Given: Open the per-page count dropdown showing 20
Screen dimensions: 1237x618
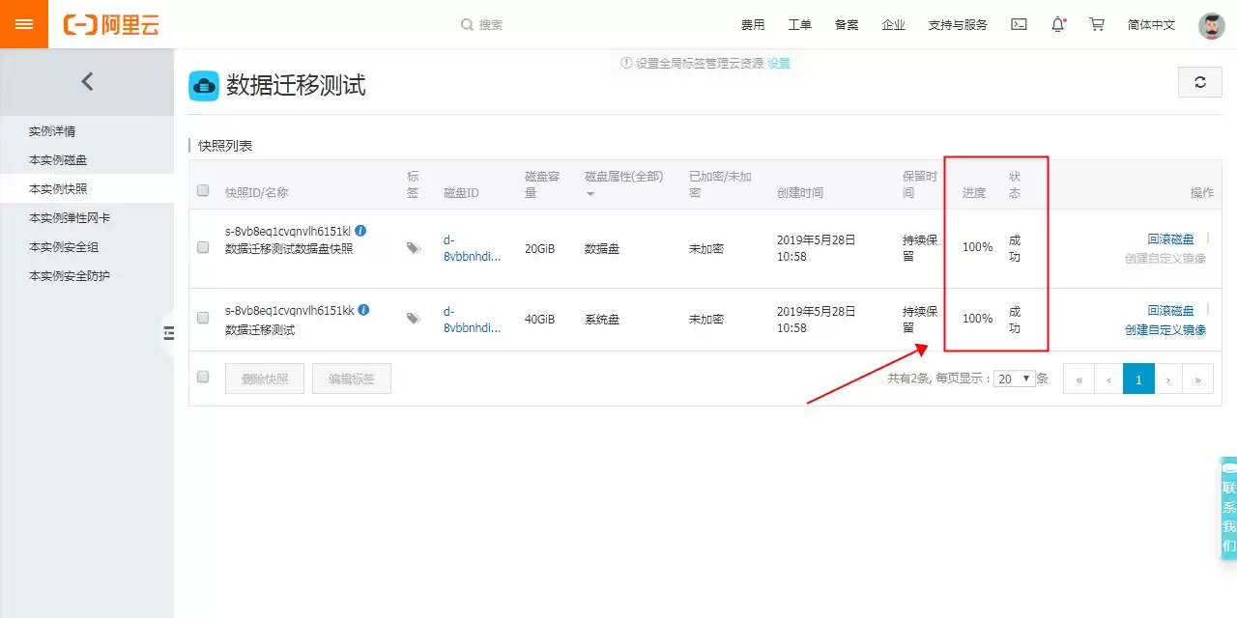Looking at the screenshot, I should click(x=1015, y=379).
